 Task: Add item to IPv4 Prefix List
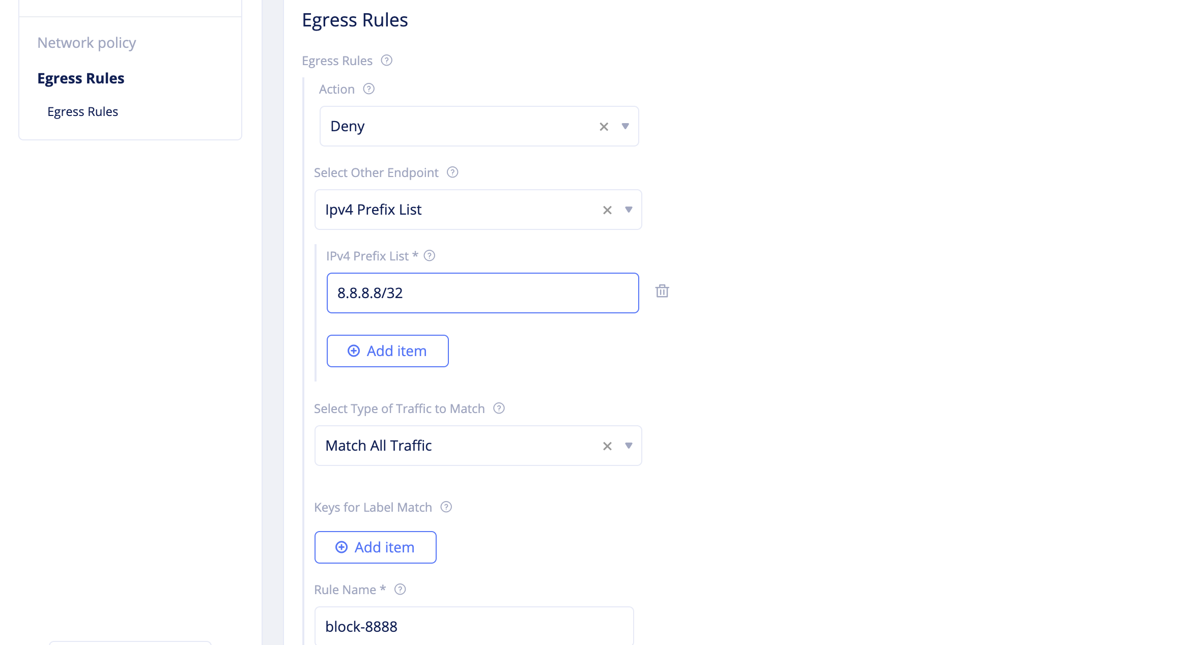[x=387, y=351]
